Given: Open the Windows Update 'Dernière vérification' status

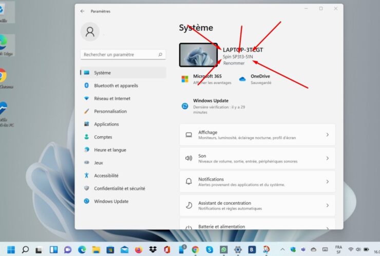Looking at the screenshot, I should pos(219,110).
